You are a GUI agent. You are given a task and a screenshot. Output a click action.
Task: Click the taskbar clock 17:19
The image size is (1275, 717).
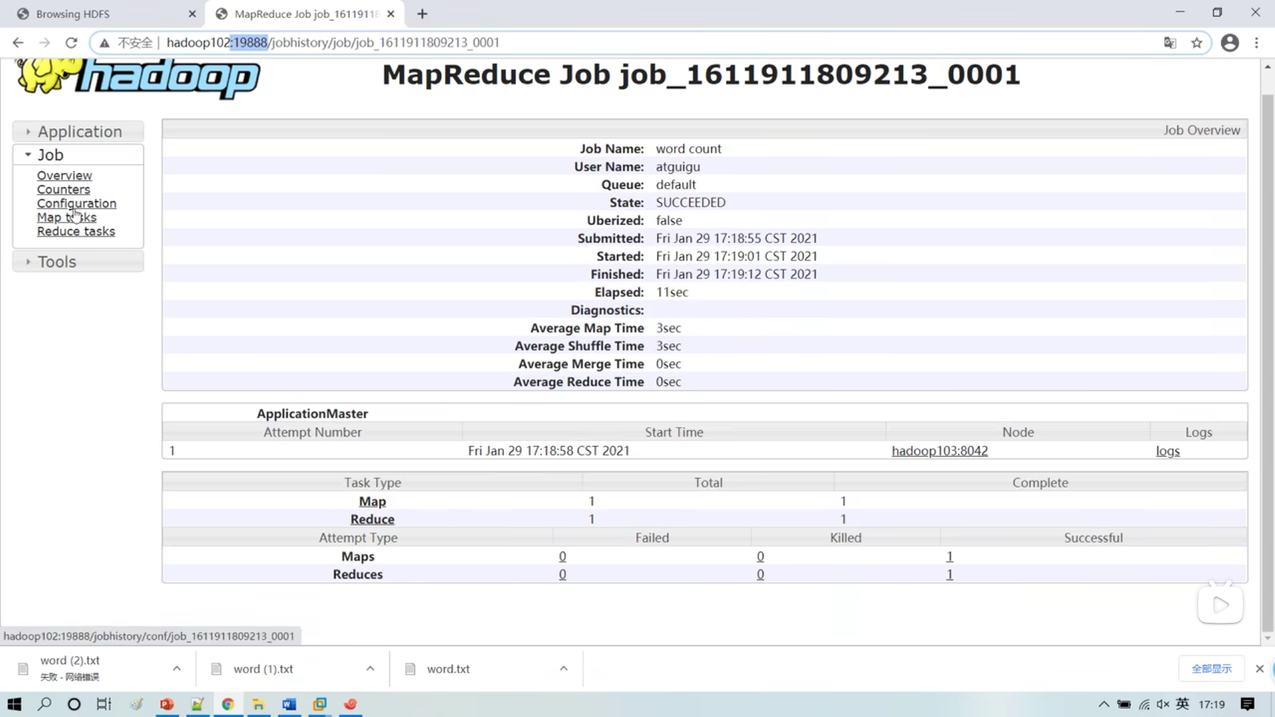(1212, 704)
